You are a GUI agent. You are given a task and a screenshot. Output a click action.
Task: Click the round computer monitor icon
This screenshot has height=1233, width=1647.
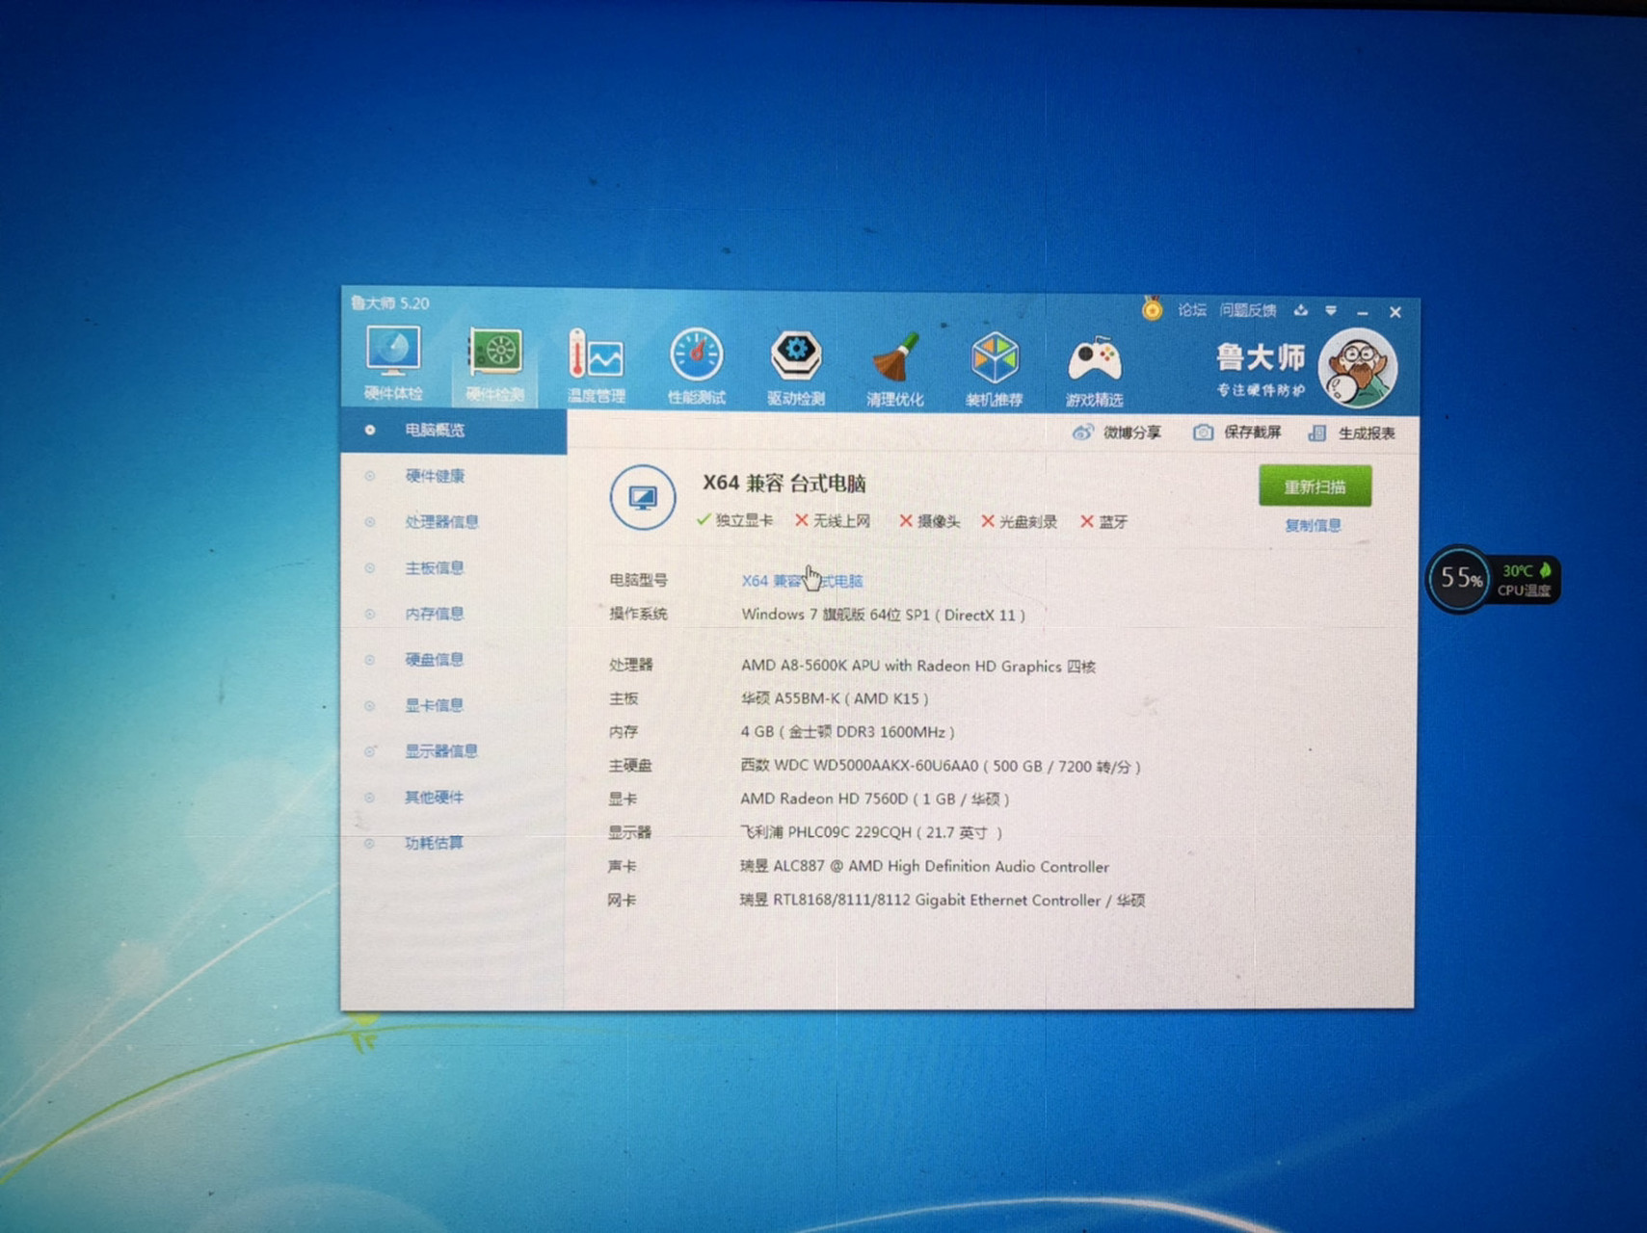pos(643,497)
